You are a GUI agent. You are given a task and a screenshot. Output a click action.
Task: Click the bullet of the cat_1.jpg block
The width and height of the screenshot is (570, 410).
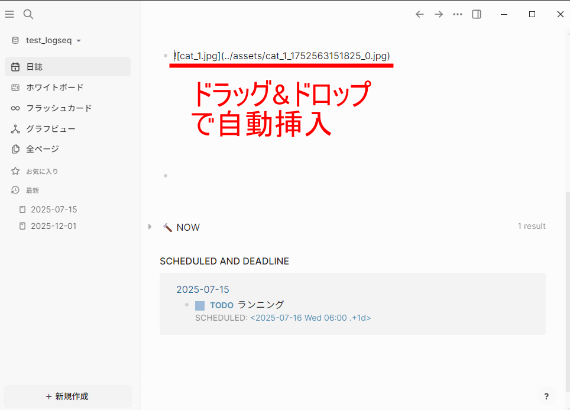[166, 56]
